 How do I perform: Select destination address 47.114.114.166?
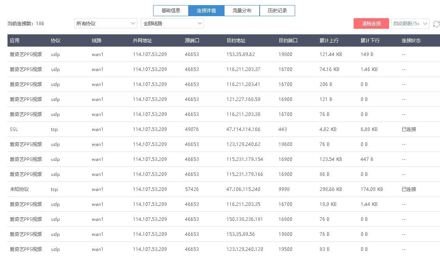243,129
